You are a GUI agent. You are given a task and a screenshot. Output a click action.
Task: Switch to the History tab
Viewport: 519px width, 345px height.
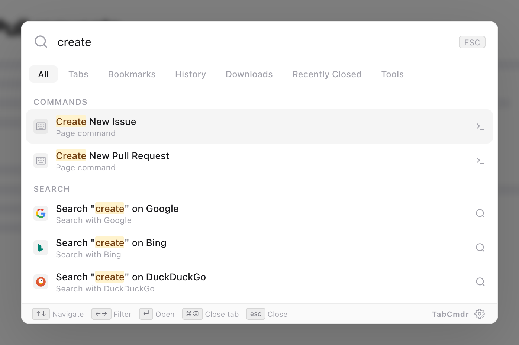(190, 74)
